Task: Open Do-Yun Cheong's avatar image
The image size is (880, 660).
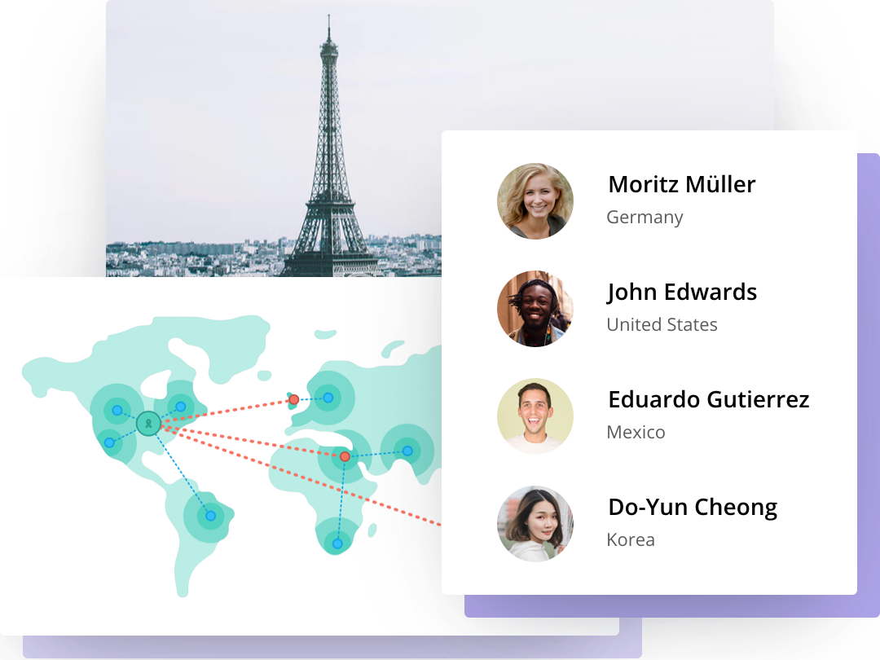Action: [535, 524]
